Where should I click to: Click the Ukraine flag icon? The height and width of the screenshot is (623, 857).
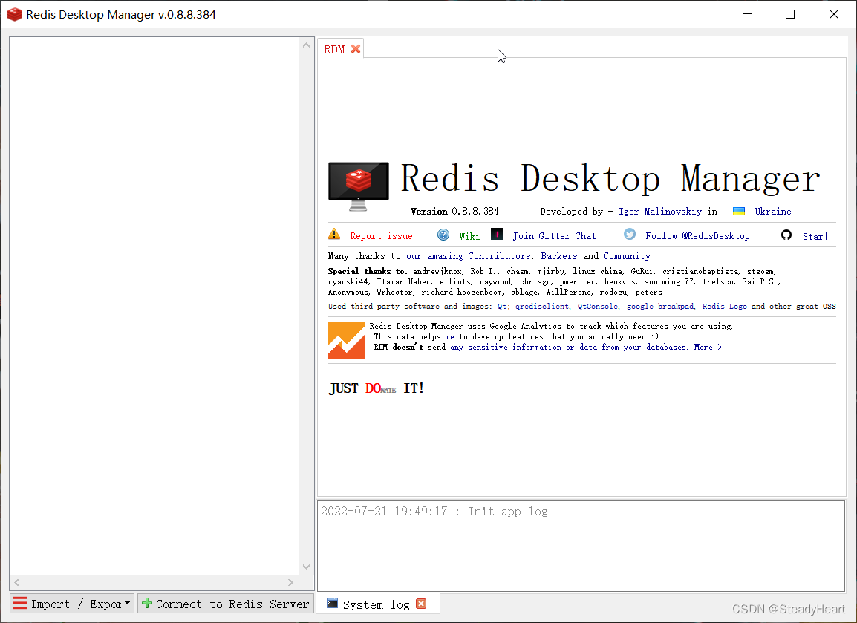pyautogui.click(x=739, y=212)
